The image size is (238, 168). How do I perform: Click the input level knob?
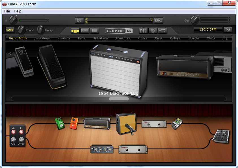pos(13,20)
